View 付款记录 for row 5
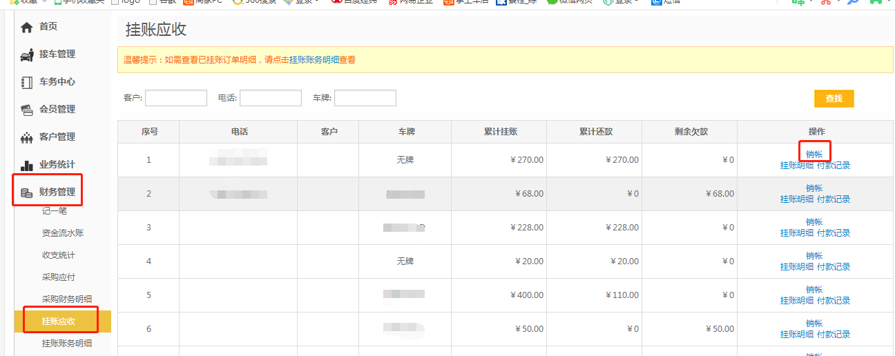This screenshot has height=356, width=895. (x=834, y=301)
